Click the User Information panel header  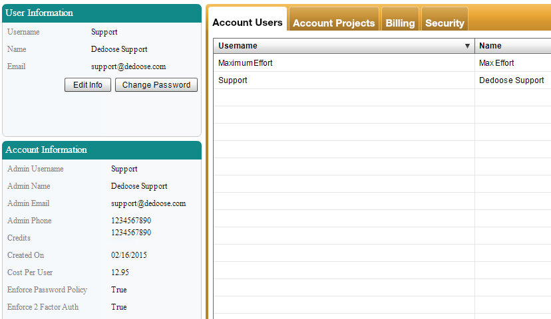102,13
